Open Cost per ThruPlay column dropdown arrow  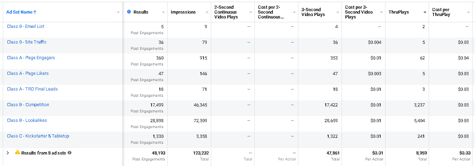click(468, 13)
